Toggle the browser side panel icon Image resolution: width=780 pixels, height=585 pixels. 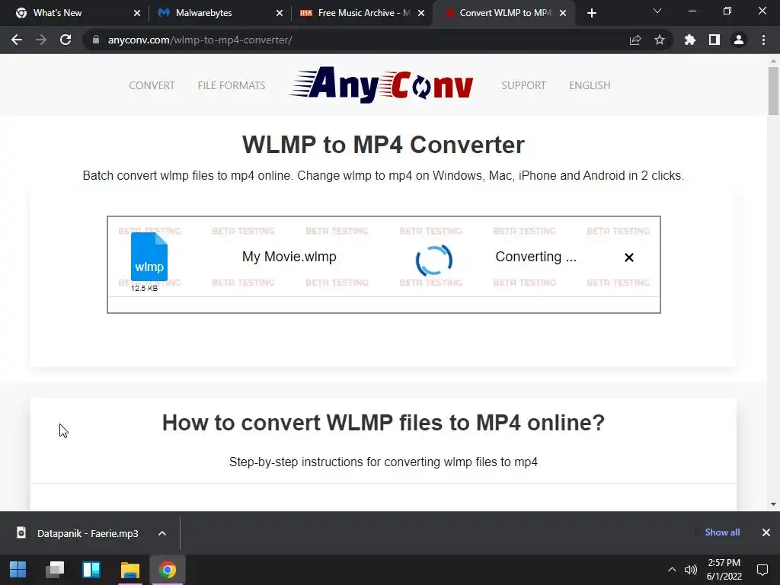(714, 40)
